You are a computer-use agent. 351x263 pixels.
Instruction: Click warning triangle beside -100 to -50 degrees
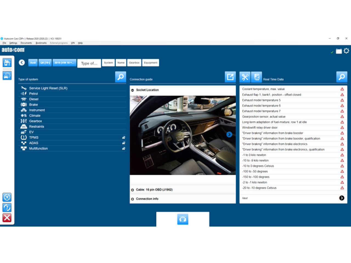point(342,171)
